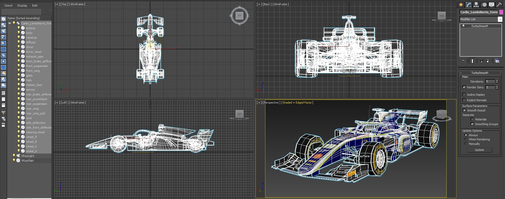This screenshot has width=505, height=199.
Task: Toggle Display Cameras filter in scene explorer
Action: [3, 37]
